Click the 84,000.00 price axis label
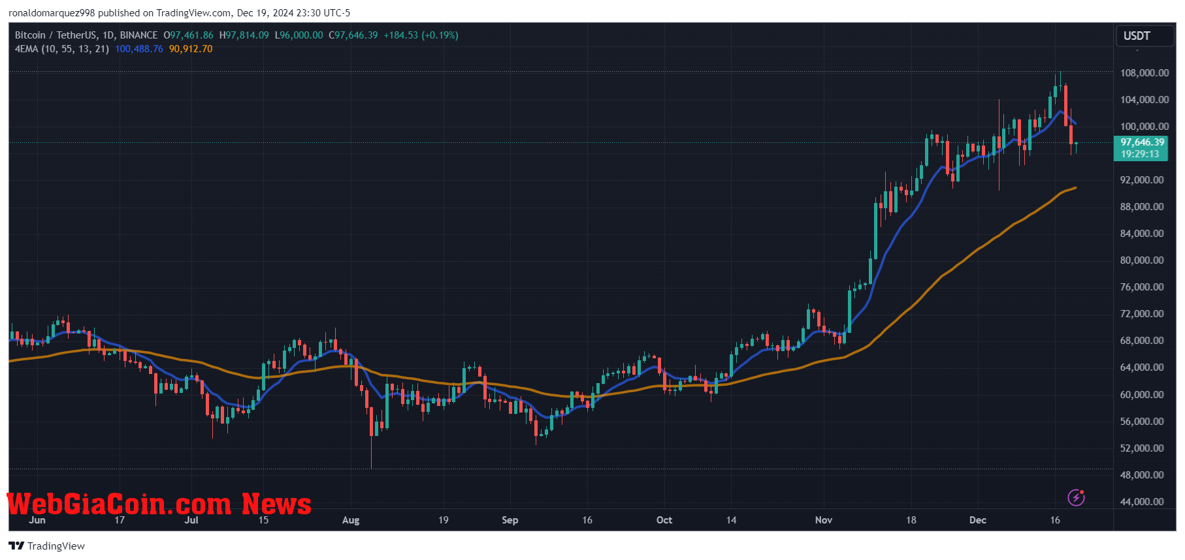 click(1142, 234)
